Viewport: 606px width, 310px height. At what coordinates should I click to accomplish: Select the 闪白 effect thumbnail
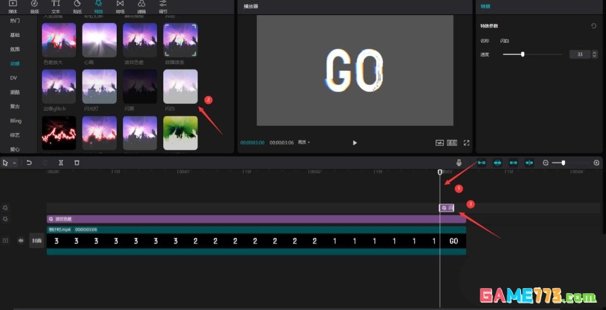[180, 86]
